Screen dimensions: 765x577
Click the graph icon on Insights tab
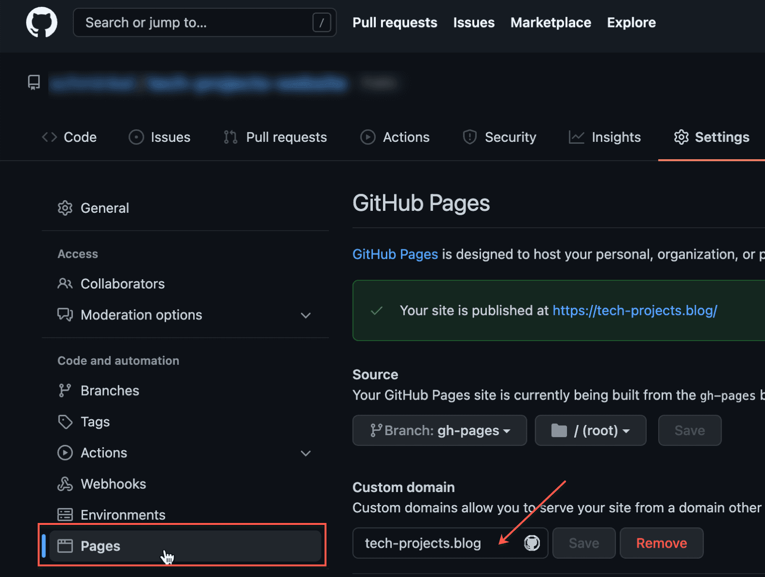tap(576, 137)
